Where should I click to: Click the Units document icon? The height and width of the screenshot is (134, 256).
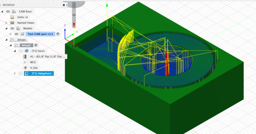click(12, 17)
